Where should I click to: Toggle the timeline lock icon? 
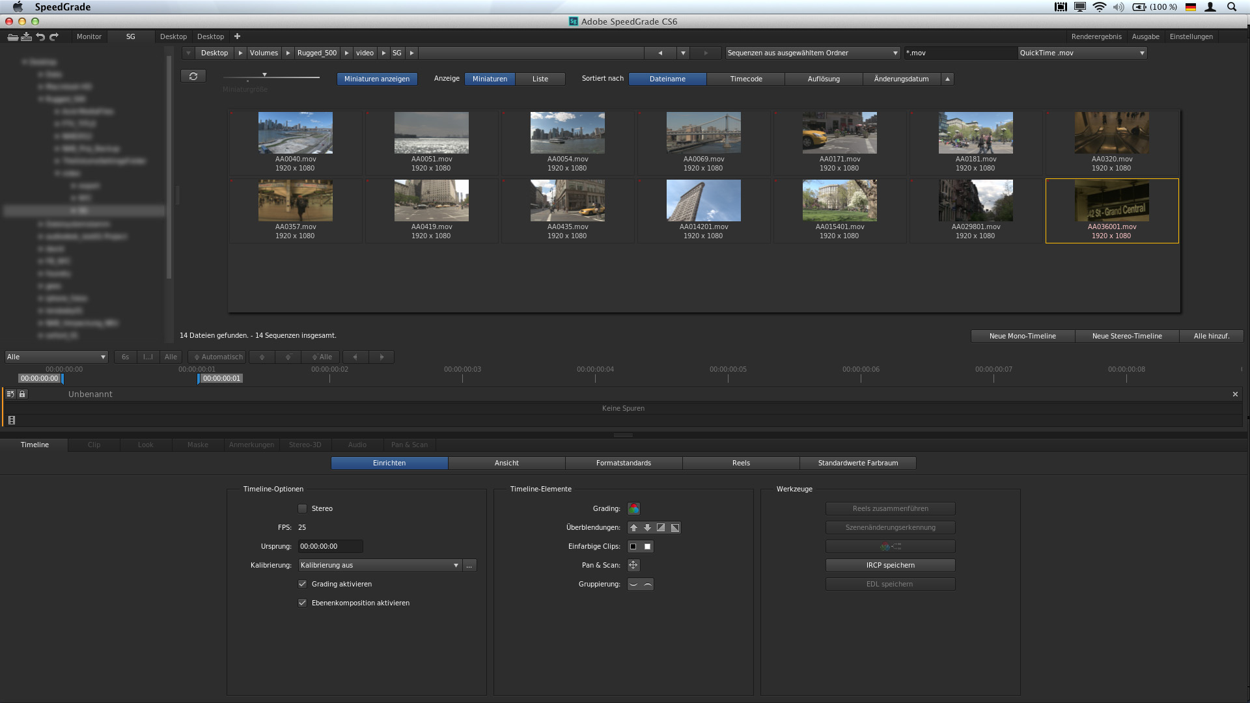click(x=22, y=394)
